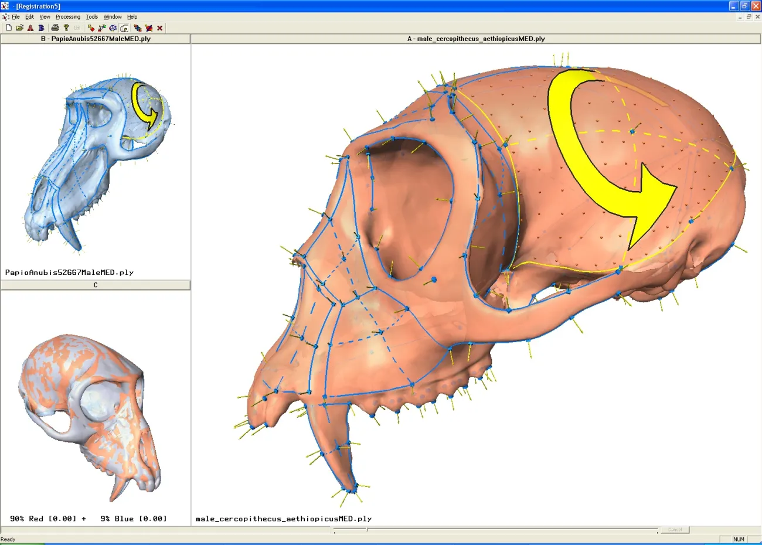Click the Open file folder icon

19,28
